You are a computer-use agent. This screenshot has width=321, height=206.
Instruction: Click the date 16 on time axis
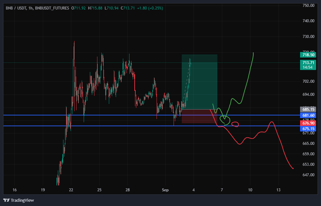[14, 190]
